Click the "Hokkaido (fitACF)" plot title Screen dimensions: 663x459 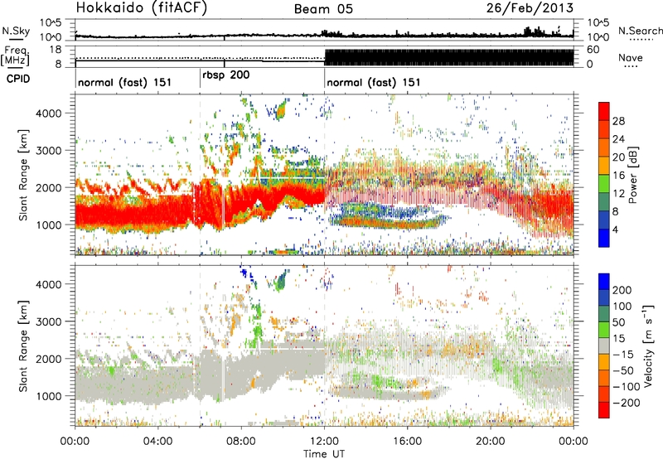point(142,8)
